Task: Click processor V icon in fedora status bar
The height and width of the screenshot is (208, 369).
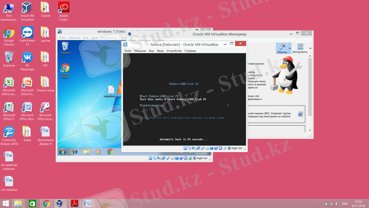Action: 220,148
